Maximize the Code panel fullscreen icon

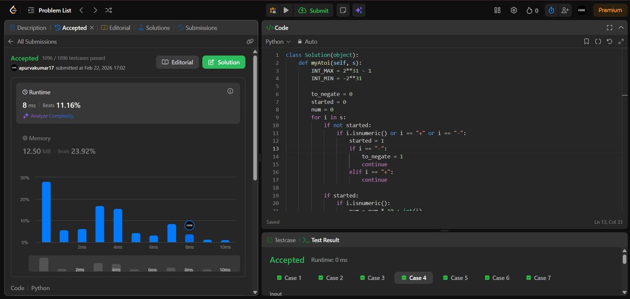point(609,28)
